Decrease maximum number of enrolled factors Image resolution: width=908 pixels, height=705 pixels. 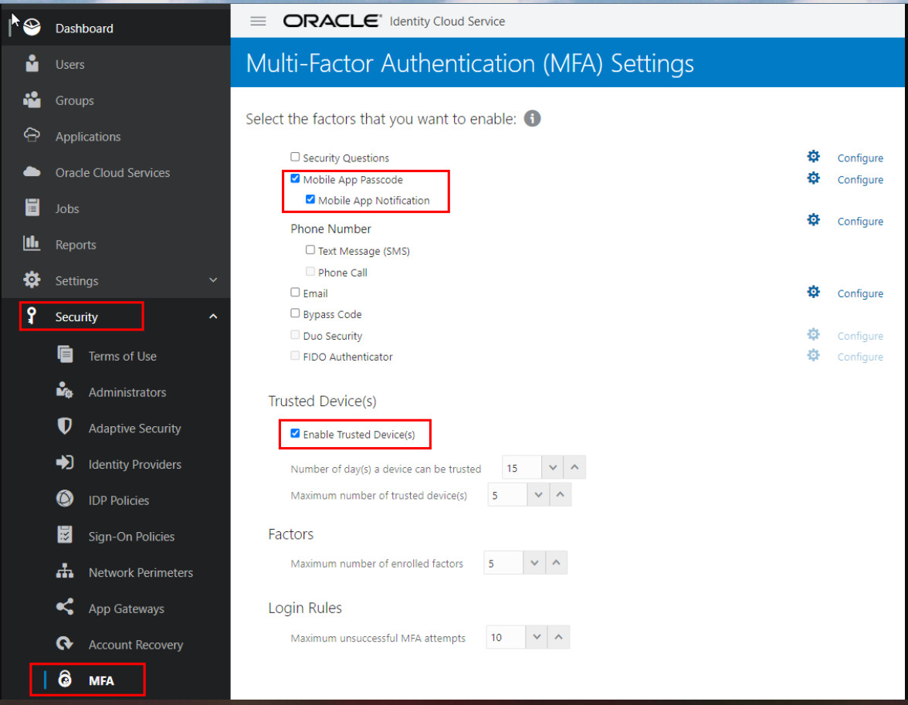click(x=534, y=562)
